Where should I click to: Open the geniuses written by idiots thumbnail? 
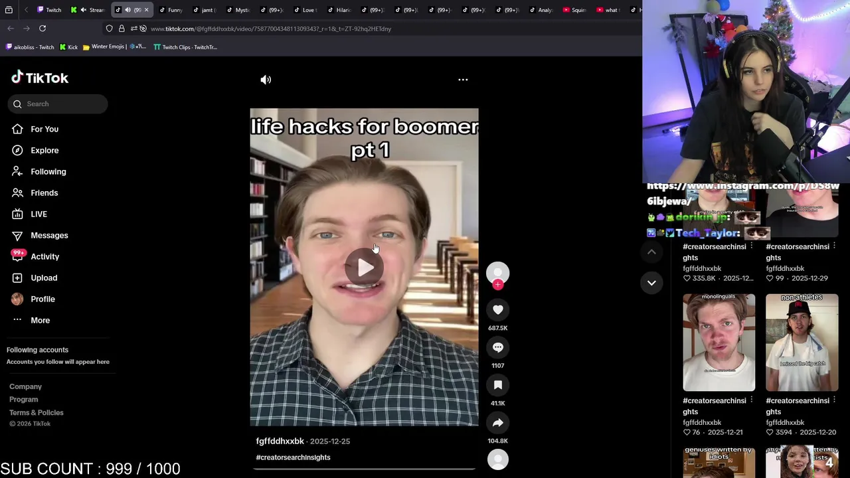tap(719, 462)
